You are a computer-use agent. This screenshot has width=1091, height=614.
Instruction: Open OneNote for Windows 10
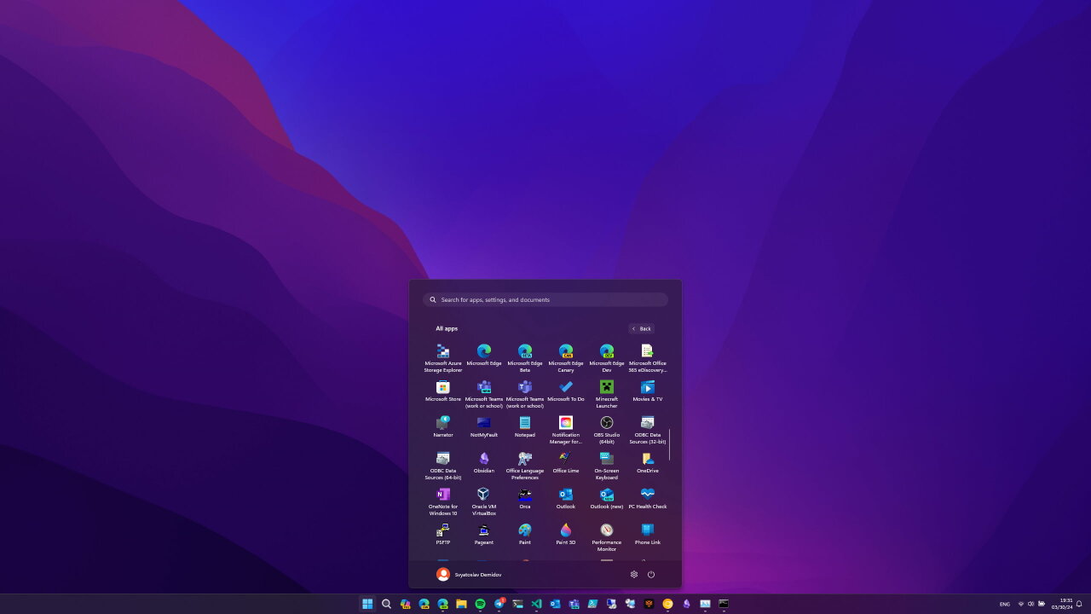click(443, 501)
